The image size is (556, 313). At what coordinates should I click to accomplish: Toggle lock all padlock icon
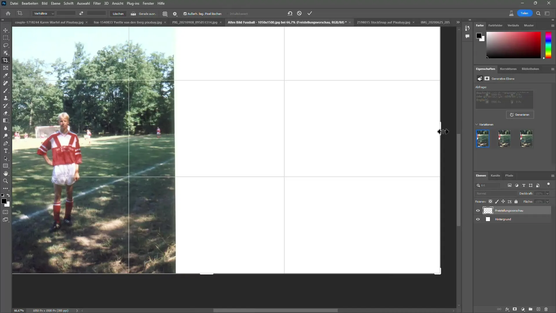click(x=516, y=201)
